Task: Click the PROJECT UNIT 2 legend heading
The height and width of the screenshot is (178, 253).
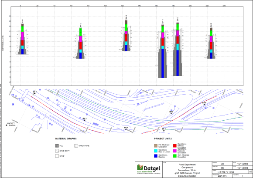Action: coord(163,138)
